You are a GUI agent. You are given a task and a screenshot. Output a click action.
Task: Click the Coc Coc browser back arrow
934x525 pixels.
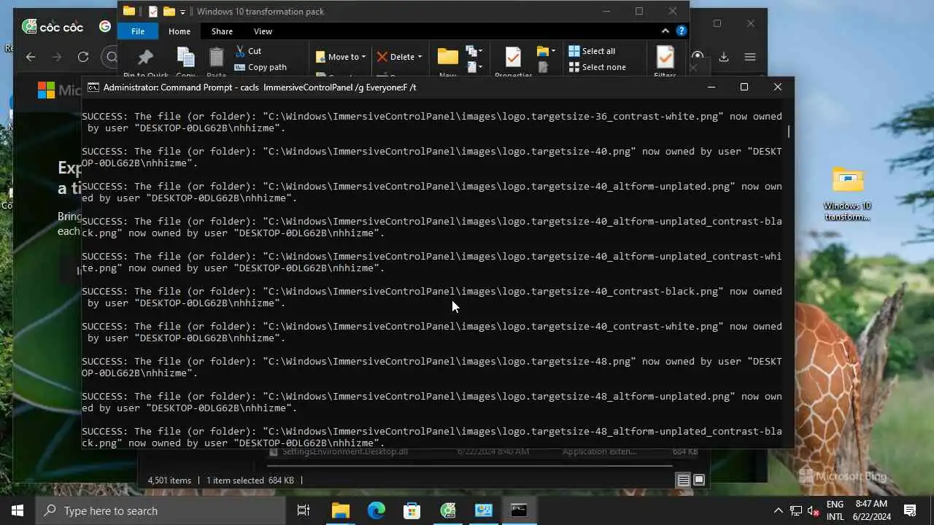tap(31, 57)
